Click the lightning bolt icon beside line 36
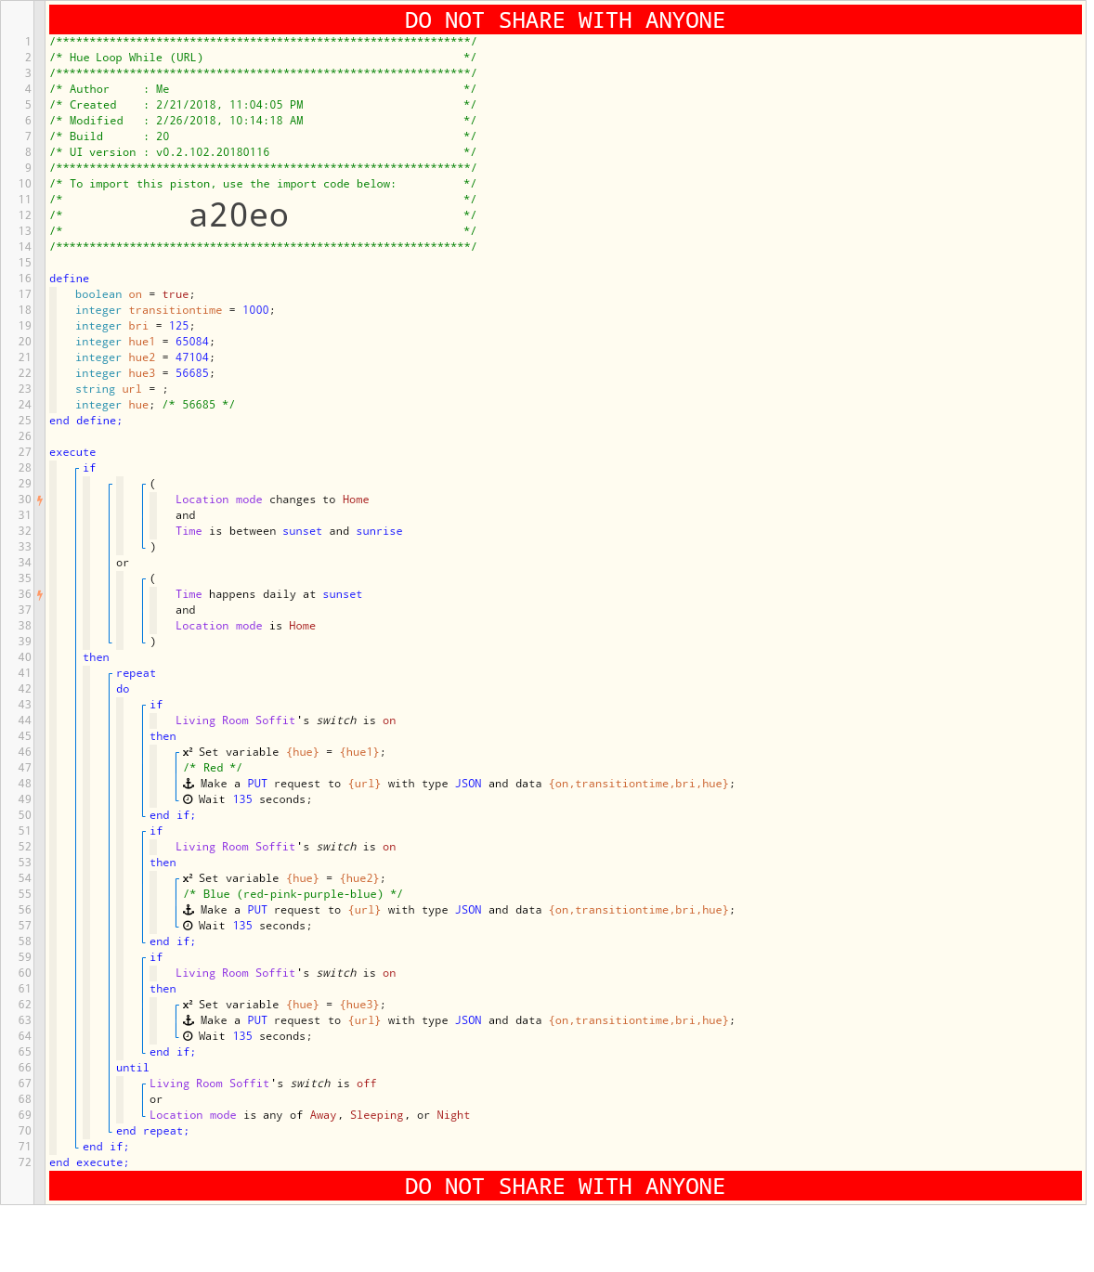The height and width of the screenshot is (1272, 1094). pyautogui.click(x=40, y=594)
